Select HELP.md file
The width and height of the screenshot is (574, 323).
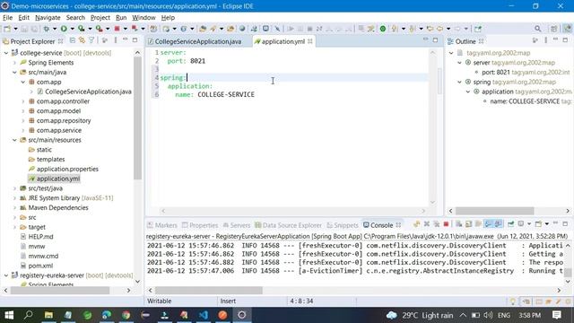click(x=40, y=237)
